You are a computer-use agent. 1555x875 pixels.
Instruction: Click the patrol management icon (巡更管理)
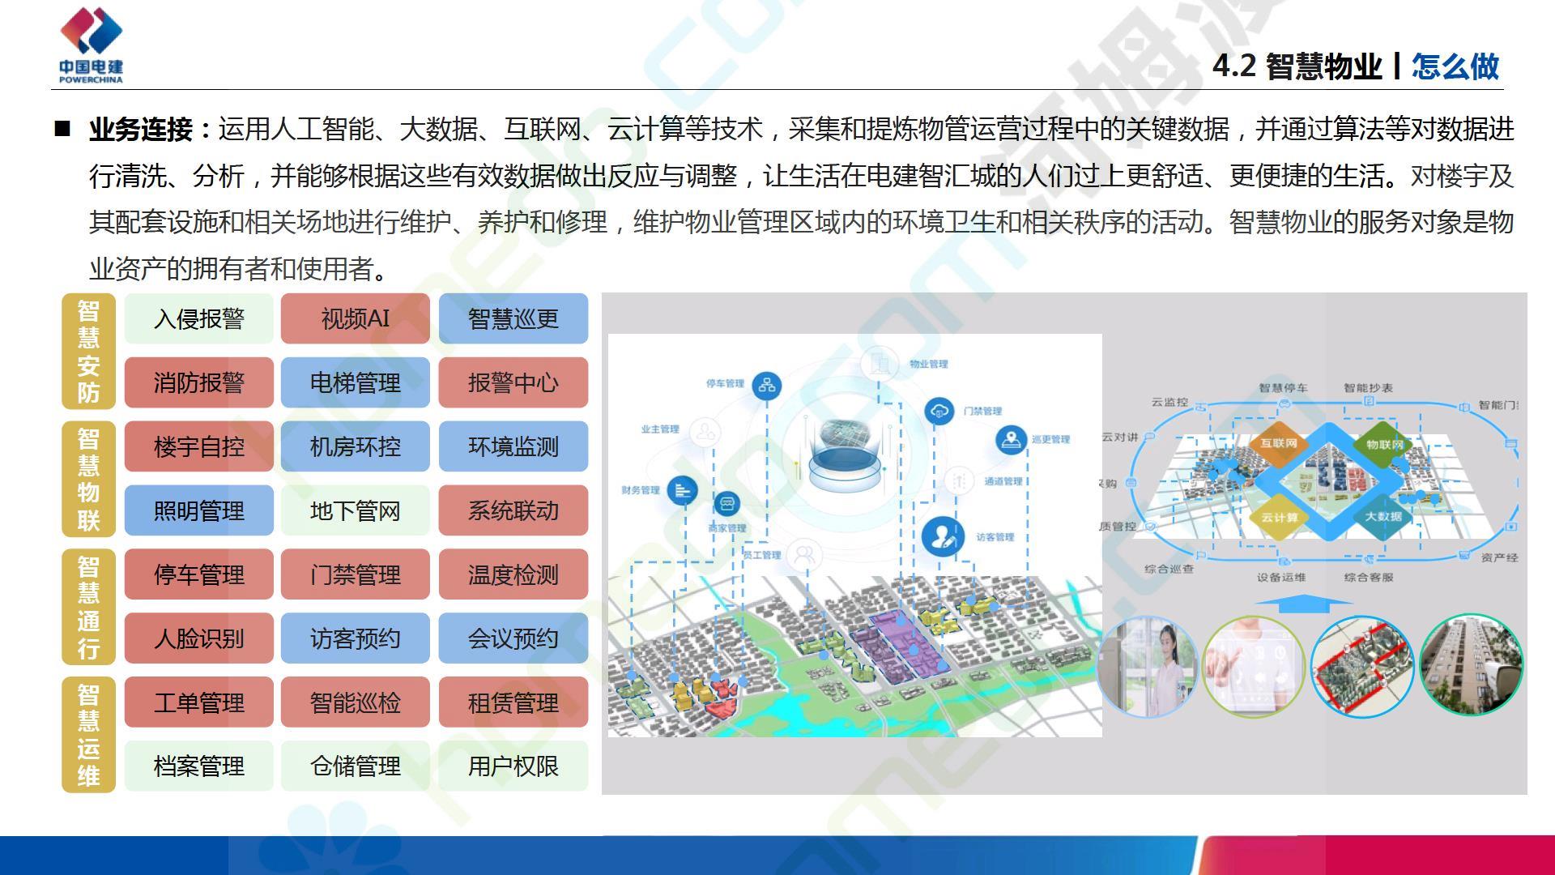(1010, 439)
